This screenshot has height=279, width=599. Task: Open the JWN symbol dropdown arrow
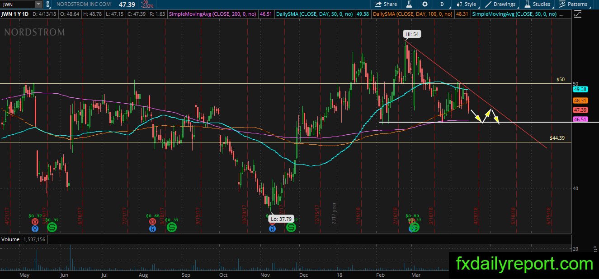[x=38, y=4]
